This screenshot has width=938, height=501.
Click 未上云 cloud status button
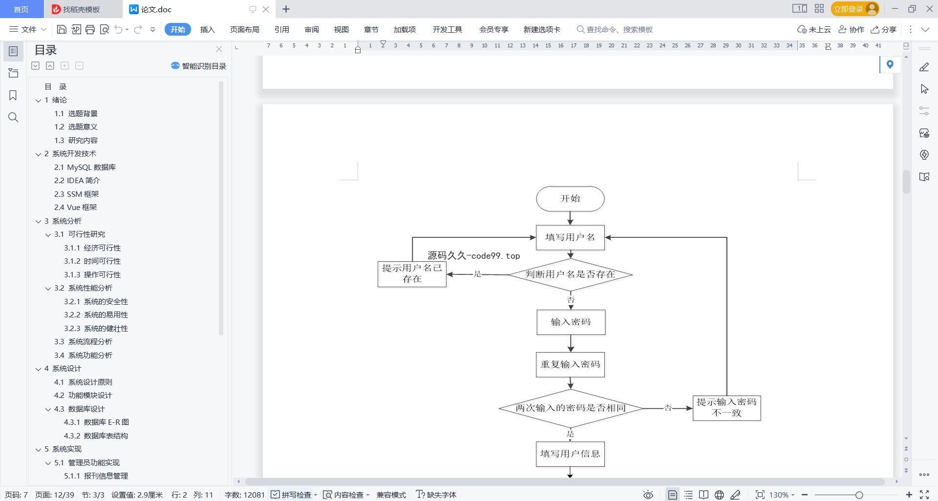[x=814, y=29]
